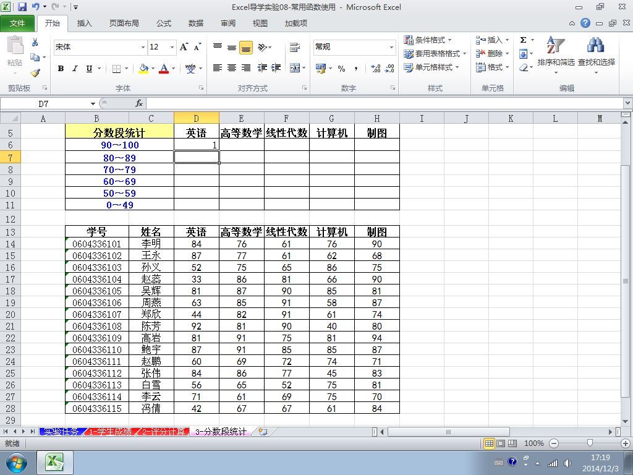The height and width of the screenshot is (475, 633).
Task: Toggle Underline formatting
Action: click(89, 69)
